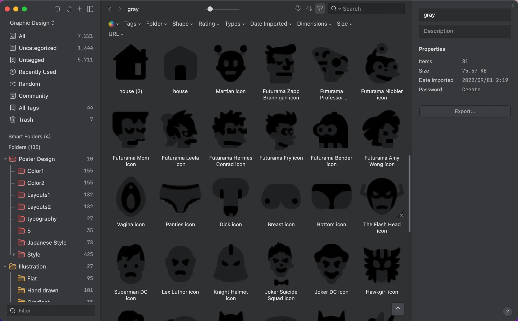
Task: Click the switch library arrows icon
Action: coord(69,9)
